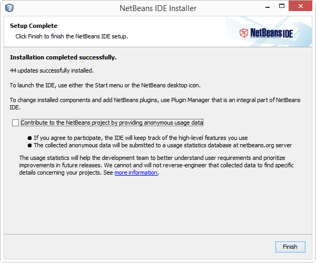Screen dimensions: 316x263
Task: Click the 'Click Finish to finish' subtitle text
Action: coord(72,36)
